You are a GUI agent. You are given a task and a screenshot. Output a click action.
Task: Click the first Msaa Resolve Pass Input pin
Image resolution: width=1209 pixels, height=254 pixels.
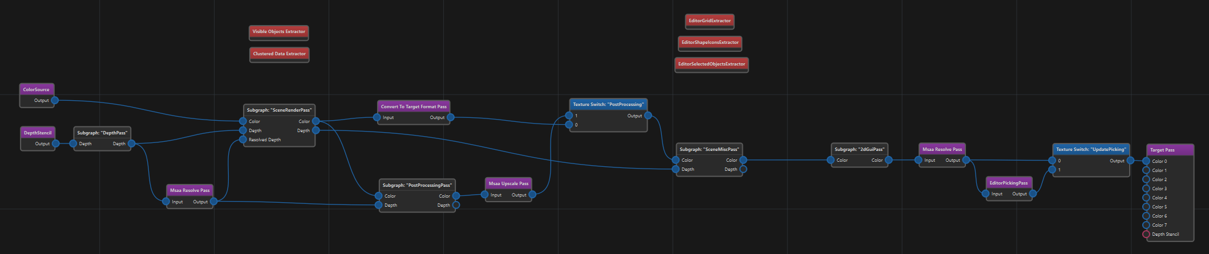pos(166,202)
